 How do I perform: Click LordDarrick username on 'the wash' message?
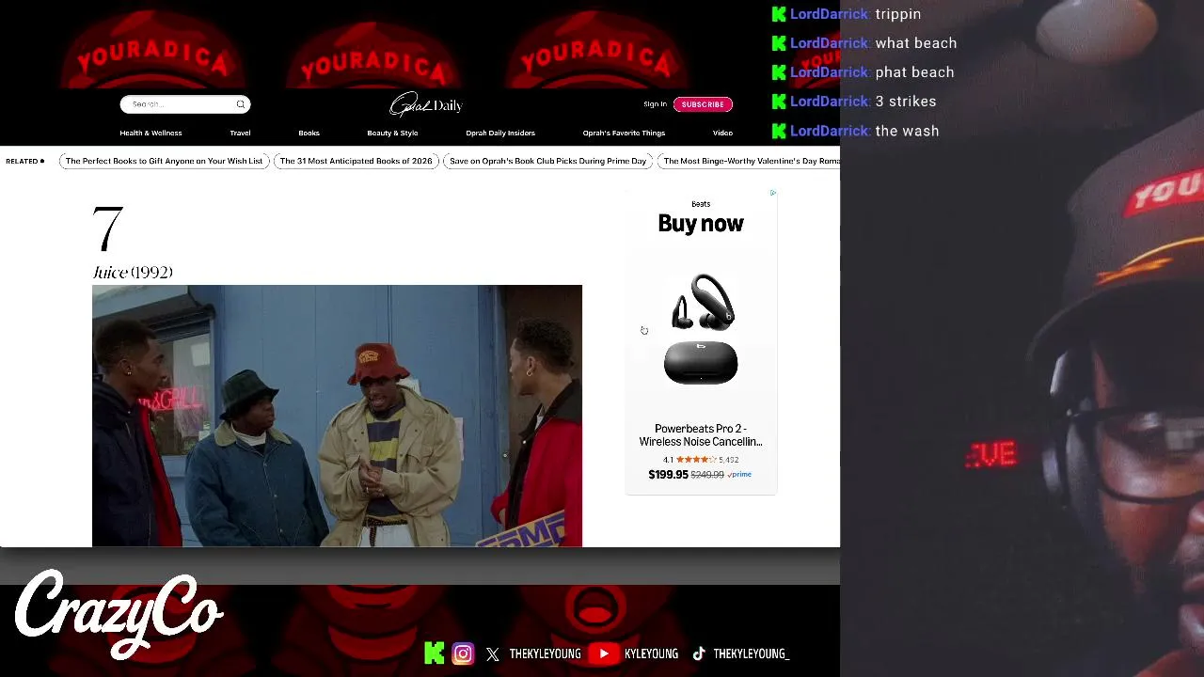click(x=829, y=131)
